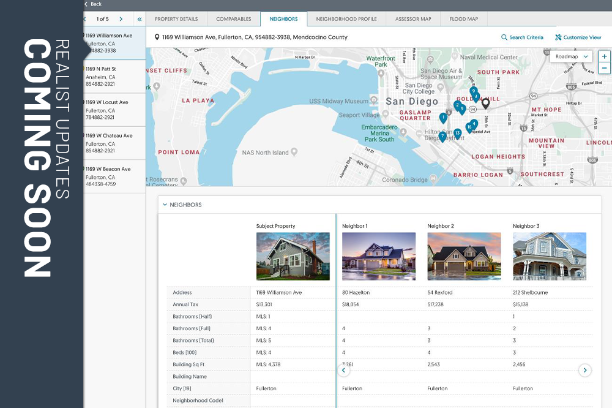Image resolution: width=612 pixels, height=408 pixels.
Task: Select 1169 N Patt St in the list
Action: (x=115, y=77)
